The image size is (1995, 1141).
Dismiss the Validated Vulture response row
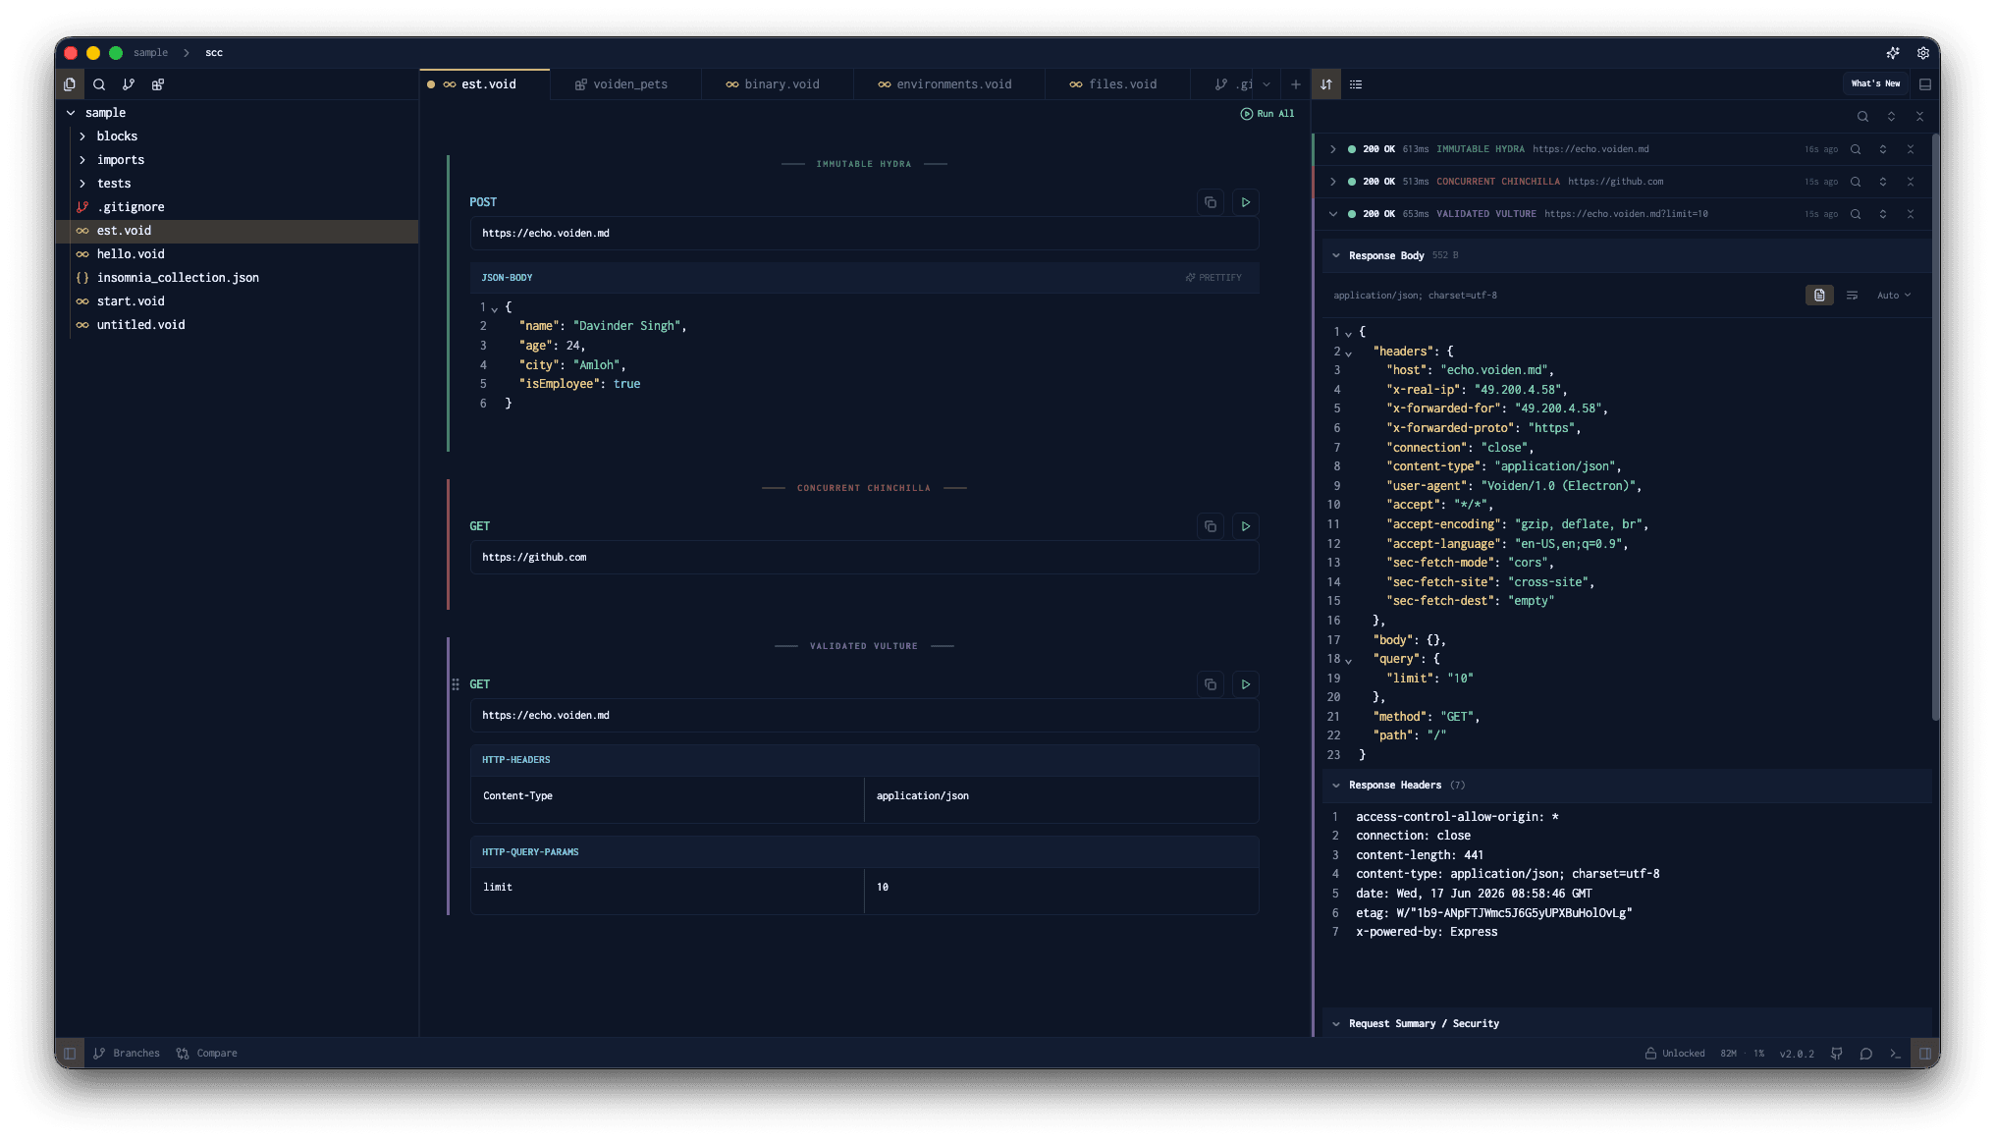tap(1911, 214)
